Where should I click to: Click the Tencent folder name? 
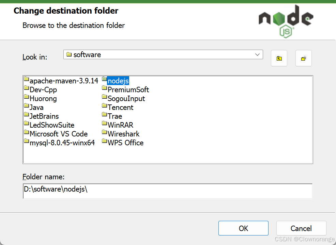click(x=120, y=108)
